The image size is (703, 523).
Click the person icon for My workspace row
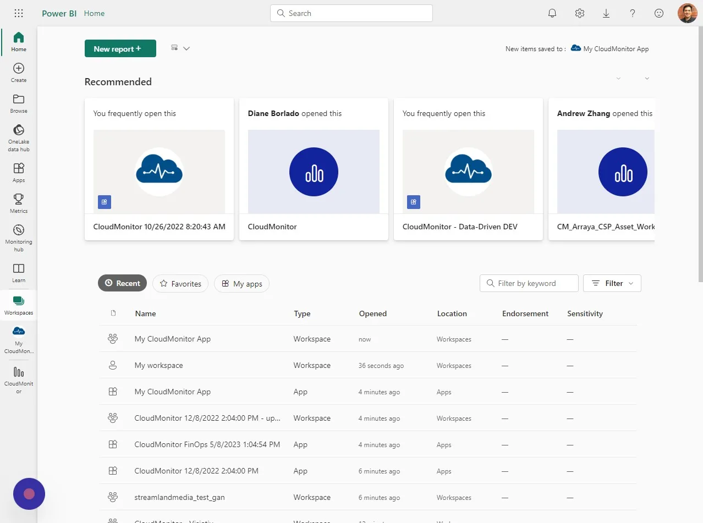click(x=113, y=365)
